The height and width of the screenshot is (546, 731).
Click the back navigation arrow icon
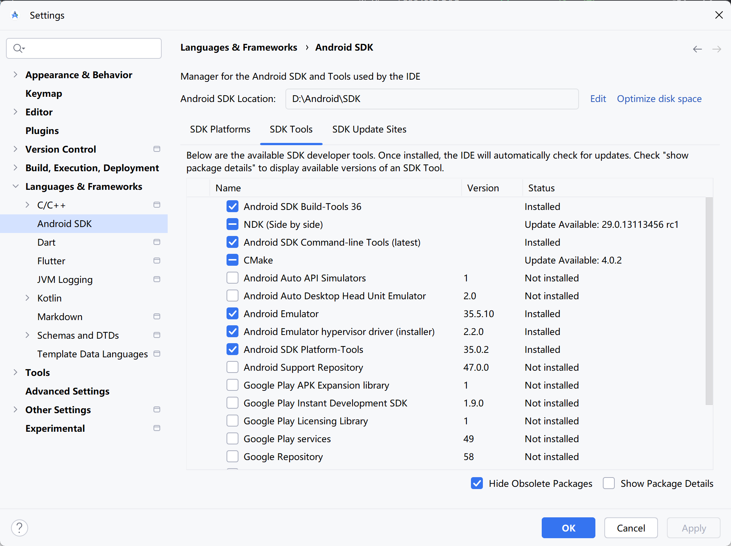coord(697,49)
